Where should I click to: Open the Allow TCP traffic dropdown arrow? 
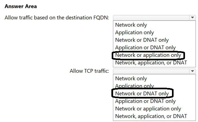[192, 71]
